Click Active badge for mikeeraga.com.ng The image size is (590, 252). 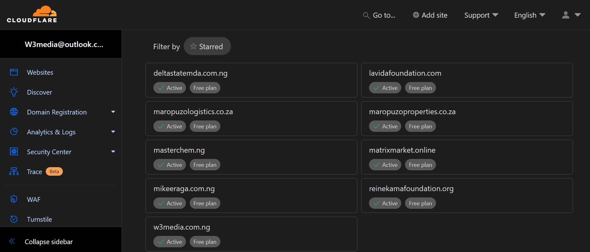click(170, 203)
